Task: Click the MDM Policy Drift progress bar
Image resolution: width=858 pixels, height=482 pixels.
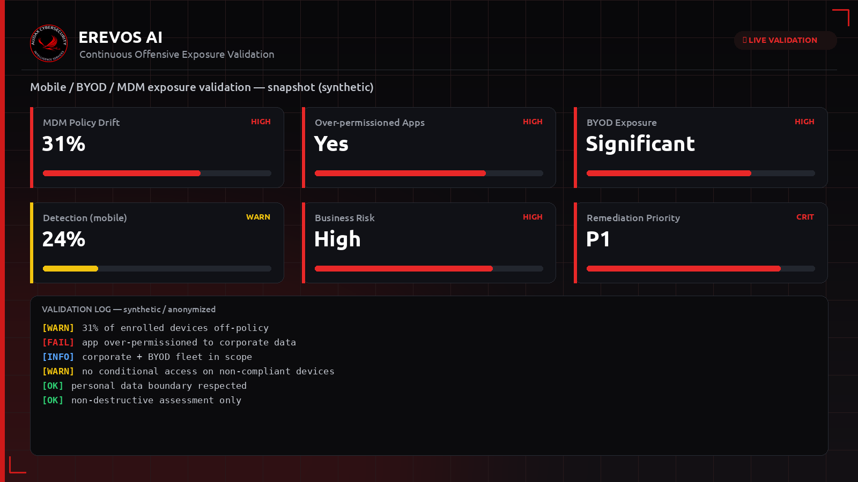Action: (157, 174)
